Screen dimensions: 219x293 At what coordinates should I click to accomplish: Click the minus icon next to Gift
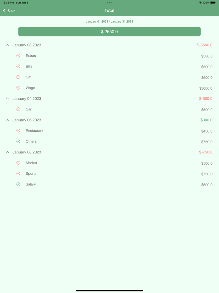pos(18,77)
